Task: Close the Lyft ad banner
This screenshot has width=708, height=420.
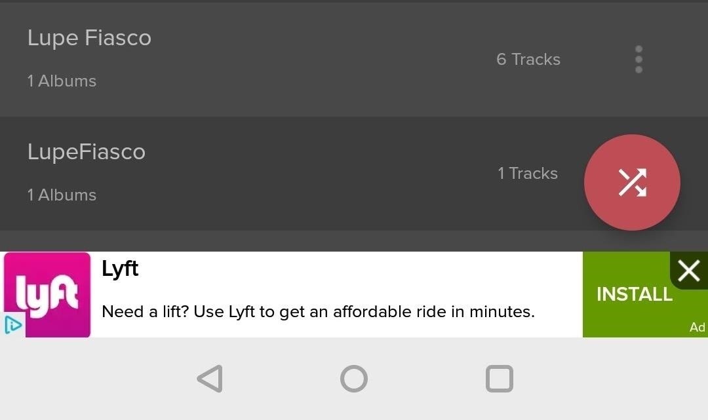Action: tap(689, 270)
